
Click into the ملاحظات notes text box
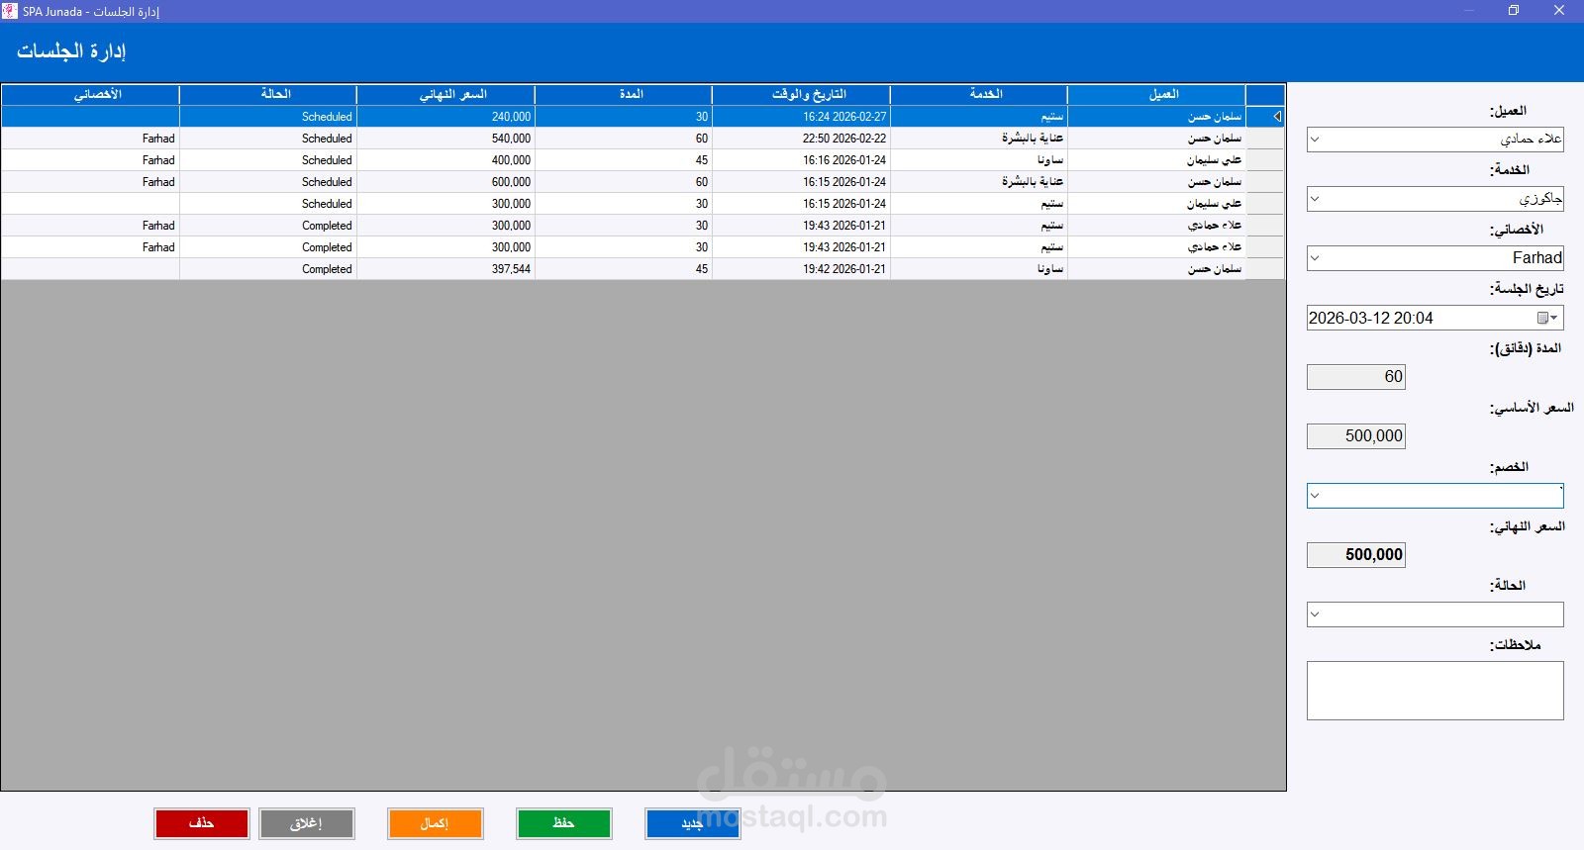1435,691
